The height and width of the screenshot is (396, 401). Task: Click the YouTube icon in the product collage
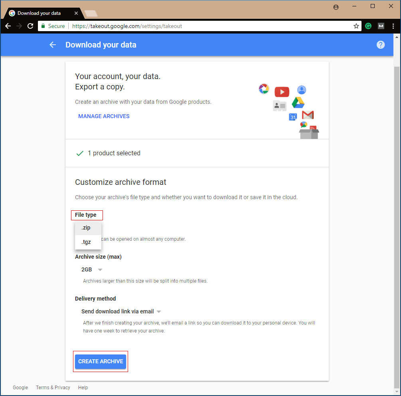pos(282,91)
